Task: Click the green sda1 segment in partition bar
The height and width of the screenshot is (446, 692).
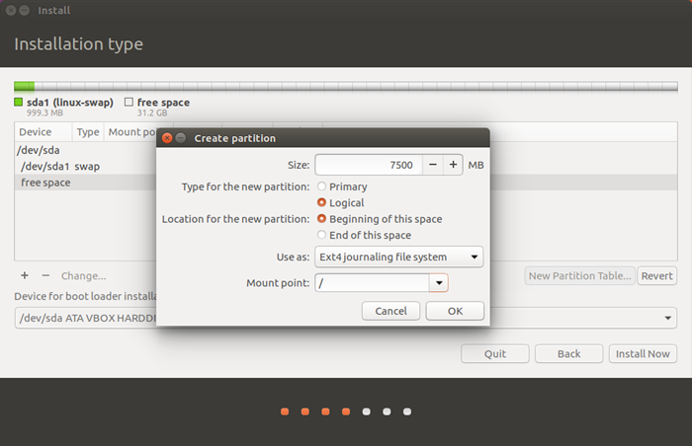Action: (x=25, y=86)
